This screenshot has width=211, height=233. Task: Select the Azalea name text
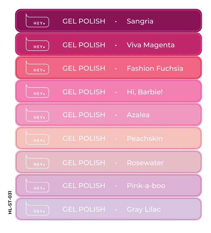pyautogui.click(x=138, y=115)
